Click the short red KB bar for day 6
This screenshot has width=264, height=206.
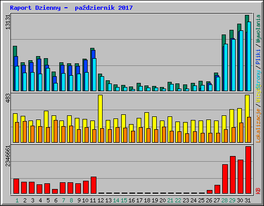55,192
